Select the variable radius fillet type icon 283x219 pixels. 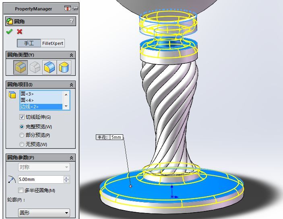coord(35,67)
